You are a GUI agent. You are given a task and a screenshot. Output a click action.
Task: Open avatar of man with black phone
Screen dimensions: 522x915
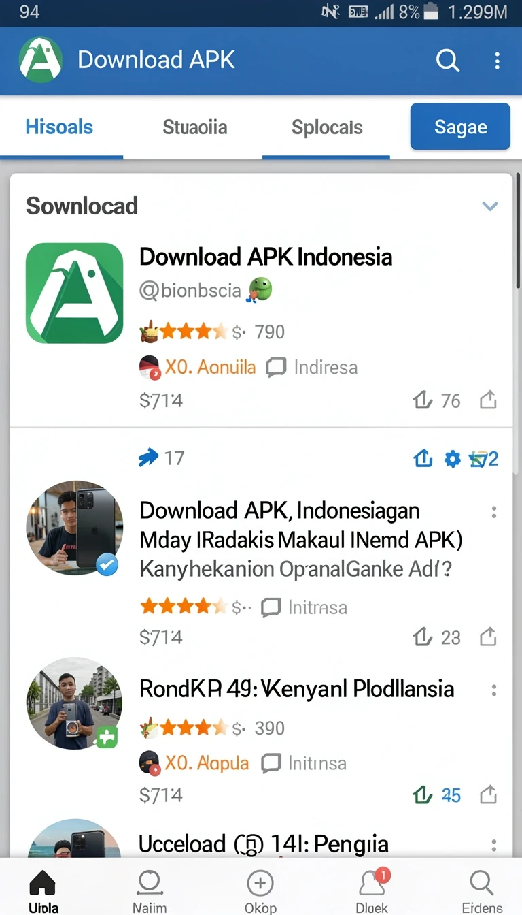tap(74, 529)
